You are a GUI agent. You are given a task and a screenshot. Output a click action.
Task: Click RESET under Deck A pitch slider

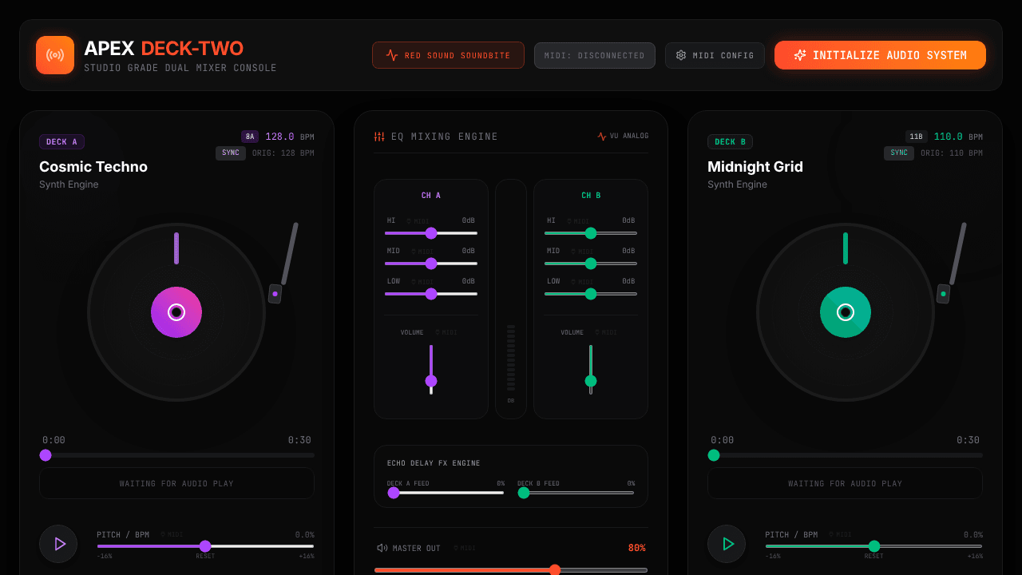[x=205, y=557]
